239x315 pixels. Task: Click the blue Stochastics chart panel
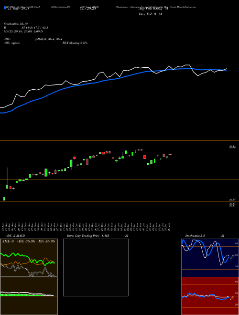(x=210, y=258)
